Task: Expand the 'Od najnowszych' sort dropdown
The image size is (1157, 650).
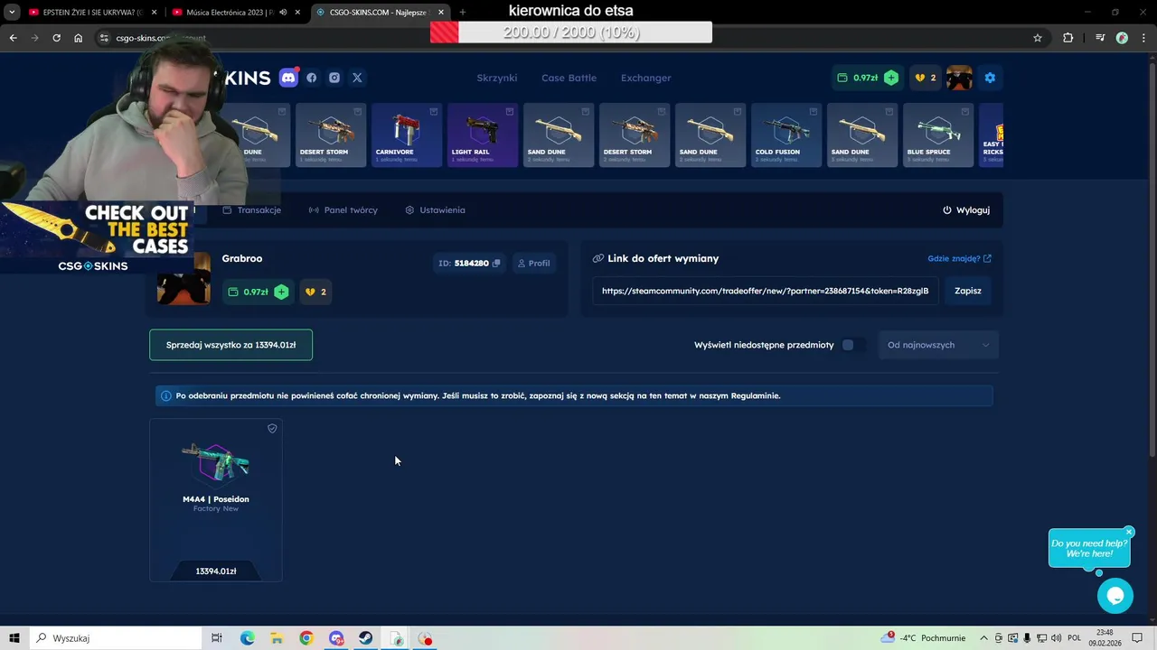Action: (x=938, y=345)
